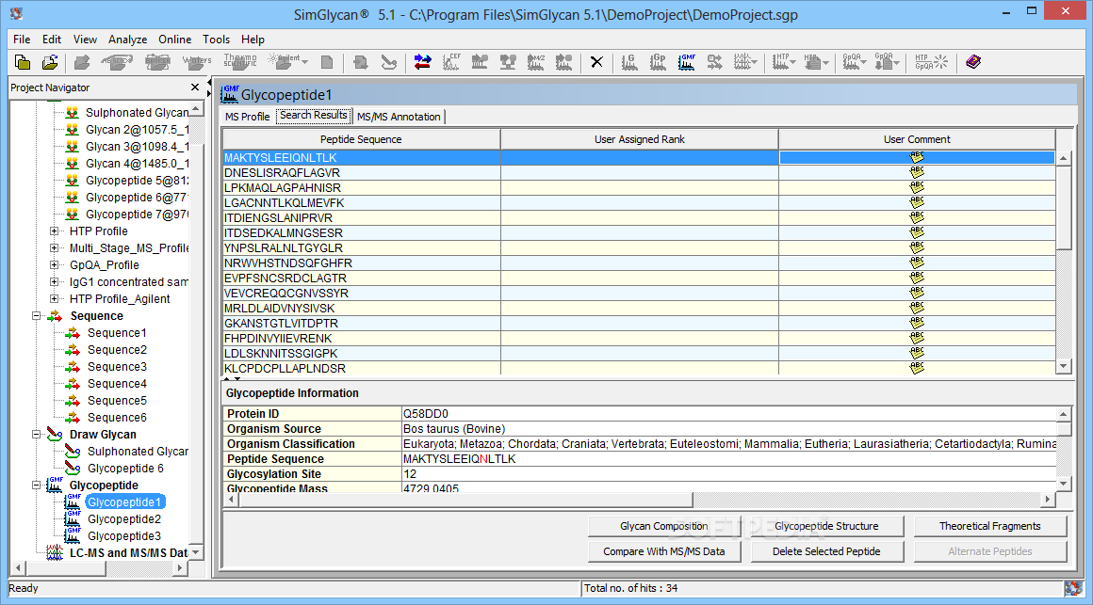Click the first GpQA toolbar icon

[x=854, y=63]
